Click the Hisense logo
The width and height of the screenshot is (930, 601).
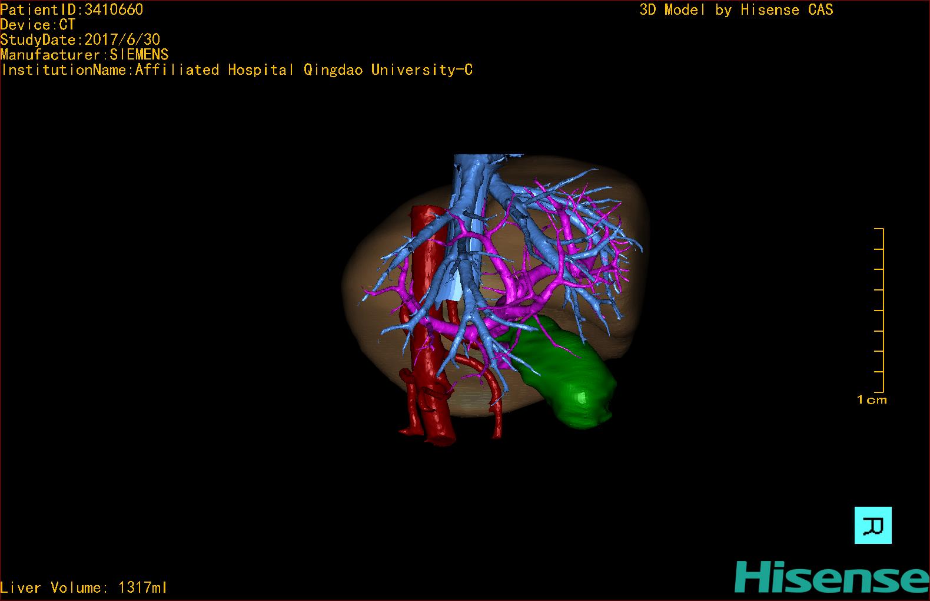click(x=832, y=577)
